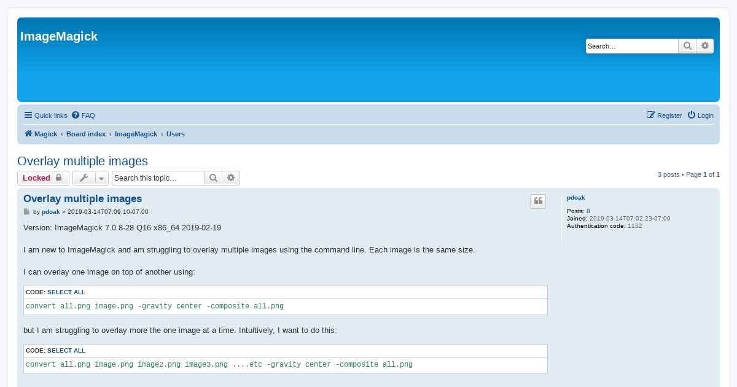This screenshot has height=387, width=737.
Task: Focus the header Search input field
Action: [632, 46]
